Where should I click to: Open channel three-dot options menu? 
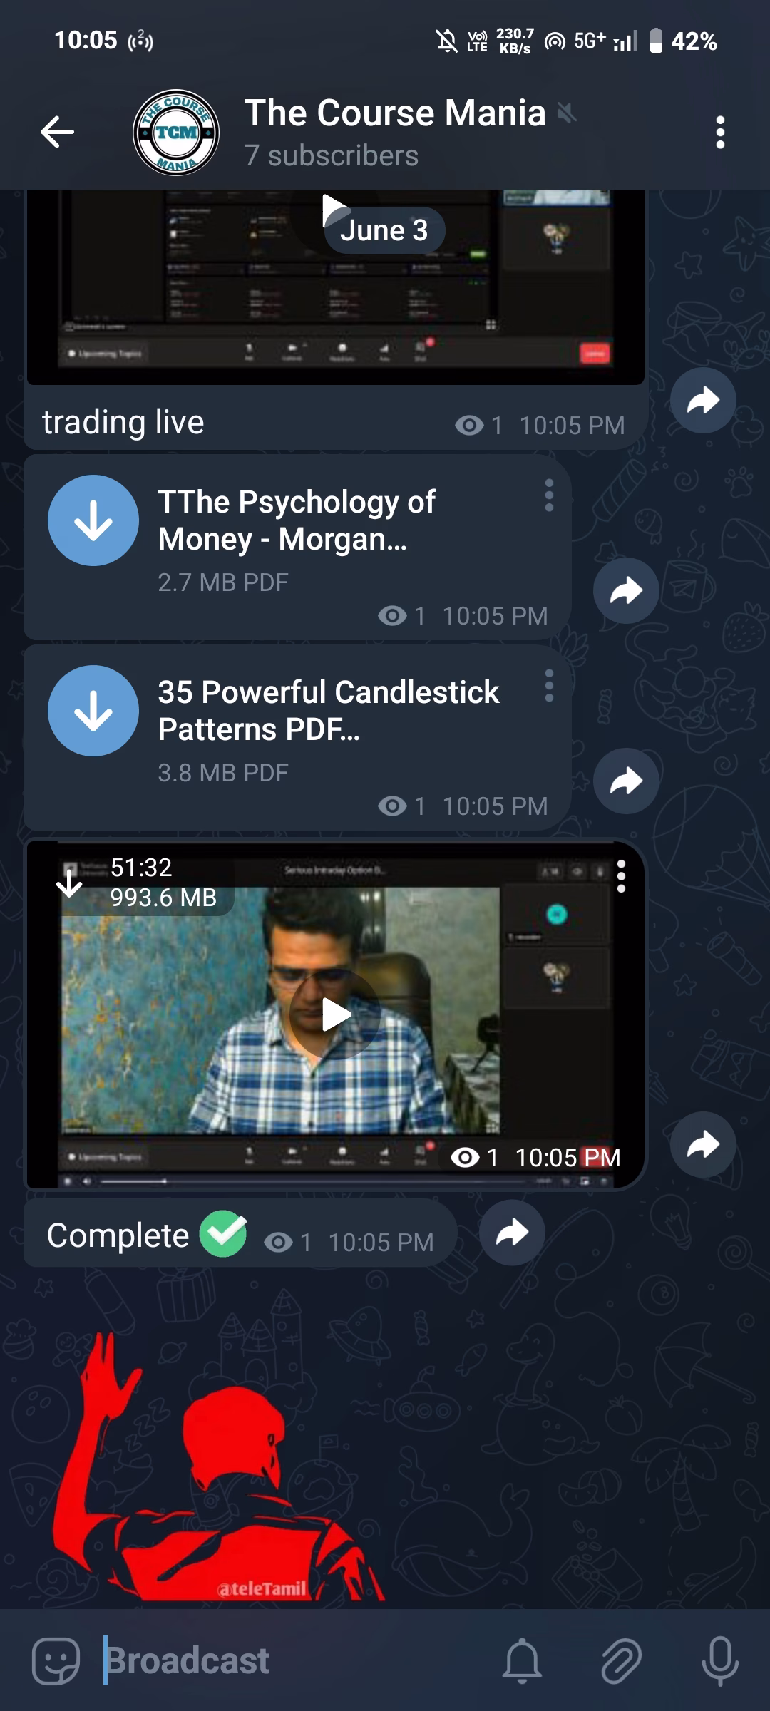[720, 133]
